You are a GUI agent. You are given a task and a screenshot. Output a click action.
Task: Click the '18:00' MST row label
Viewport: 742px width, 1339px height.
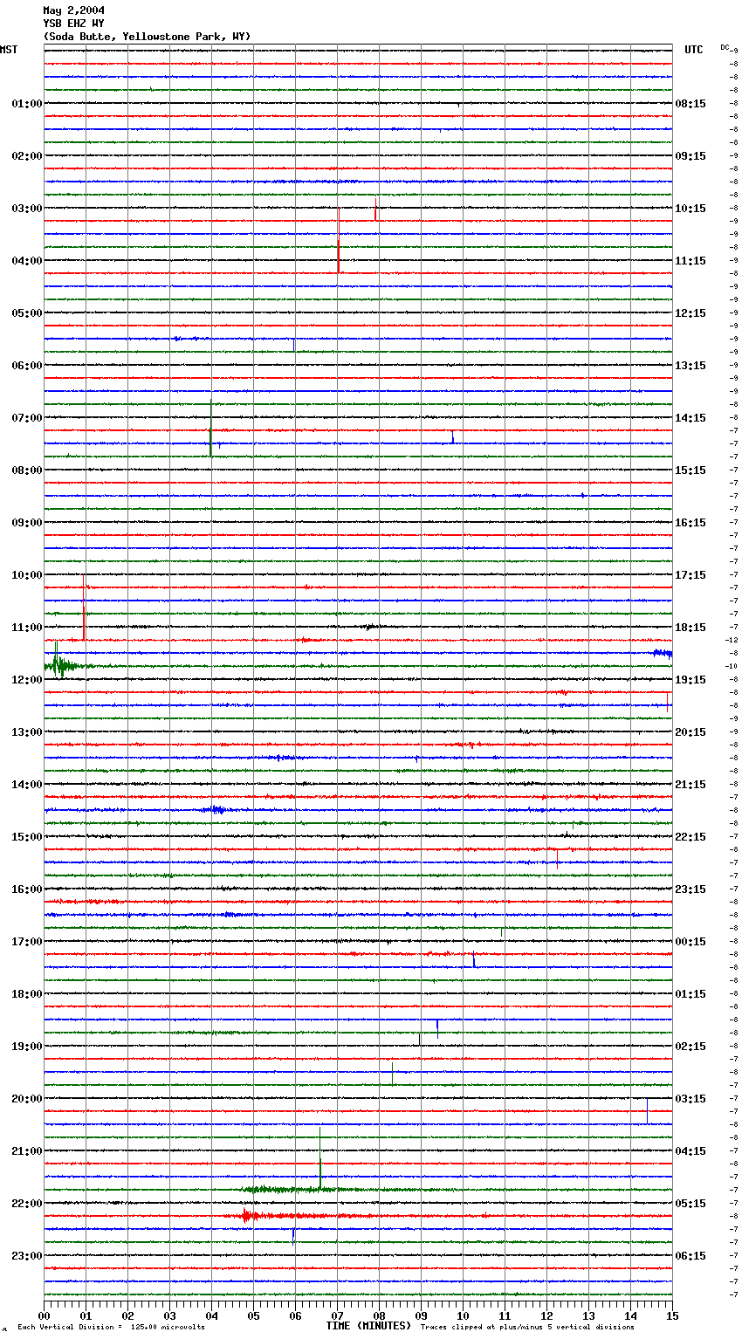point(27,994)
